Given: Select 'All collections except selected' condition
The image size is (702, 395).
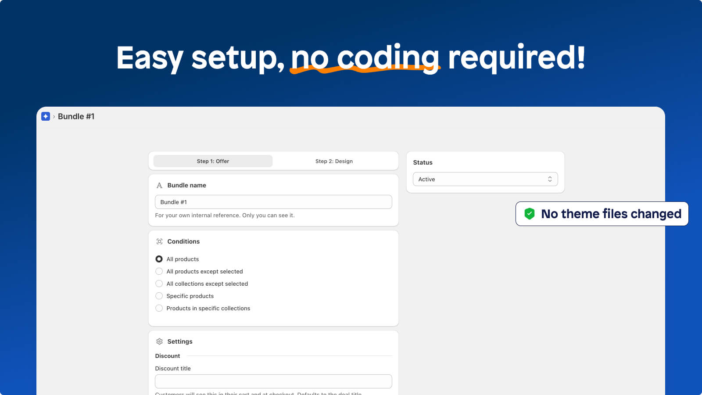Looking at the screenshot, I should tap(159, 284).
